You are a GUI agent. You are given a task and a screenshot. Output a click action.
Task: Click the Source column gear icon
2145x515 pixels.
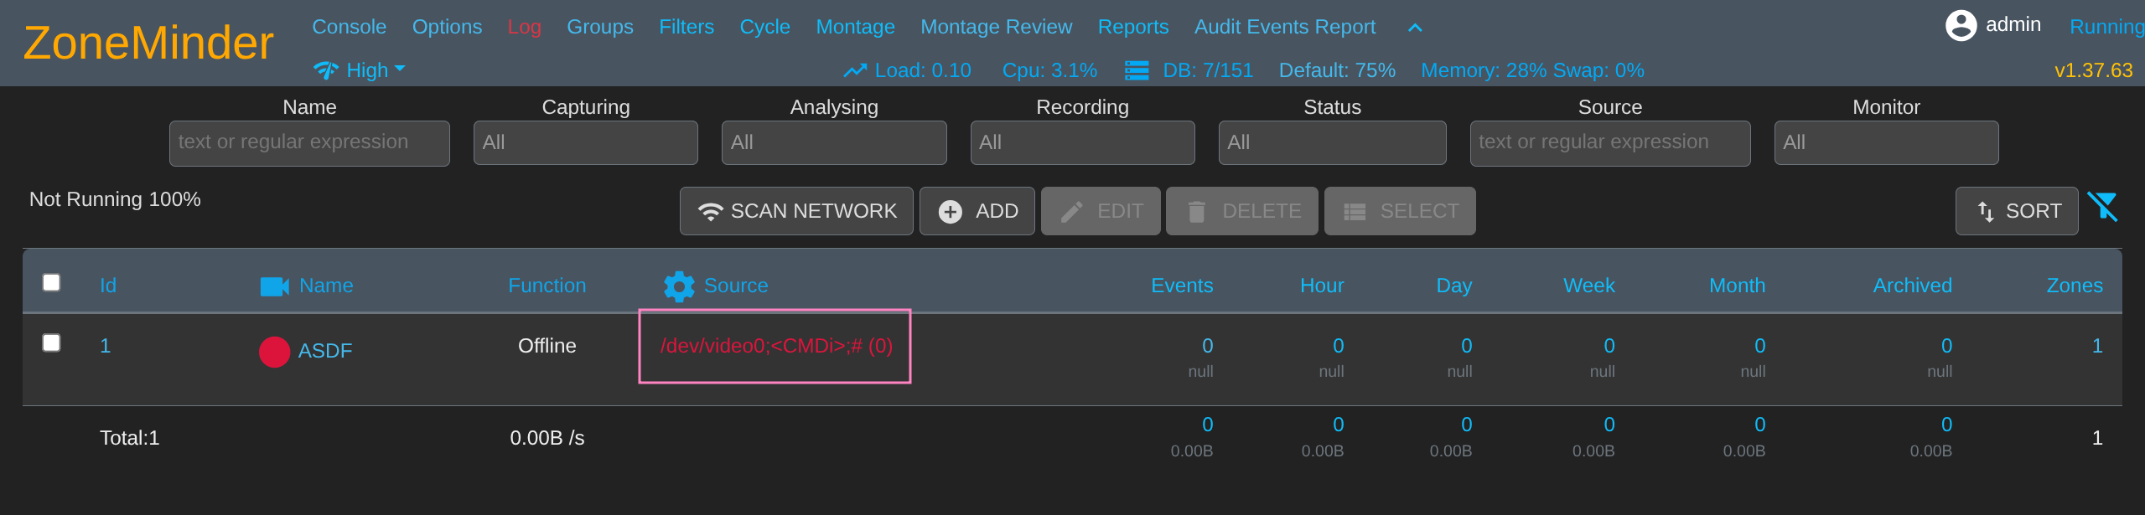click(x=679, y=286)
